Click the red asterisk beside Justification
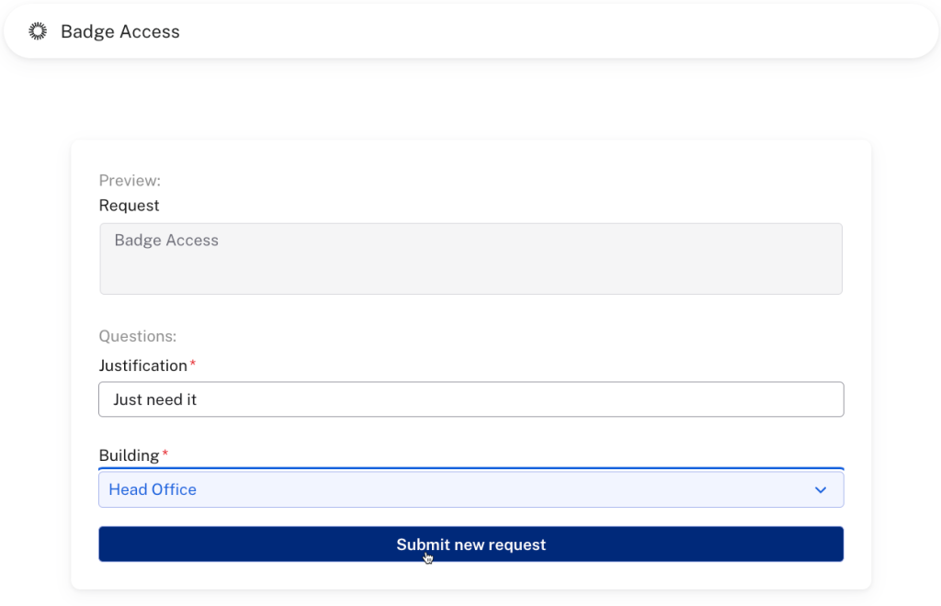The image size is (941, 606). [x=193, y=365]
